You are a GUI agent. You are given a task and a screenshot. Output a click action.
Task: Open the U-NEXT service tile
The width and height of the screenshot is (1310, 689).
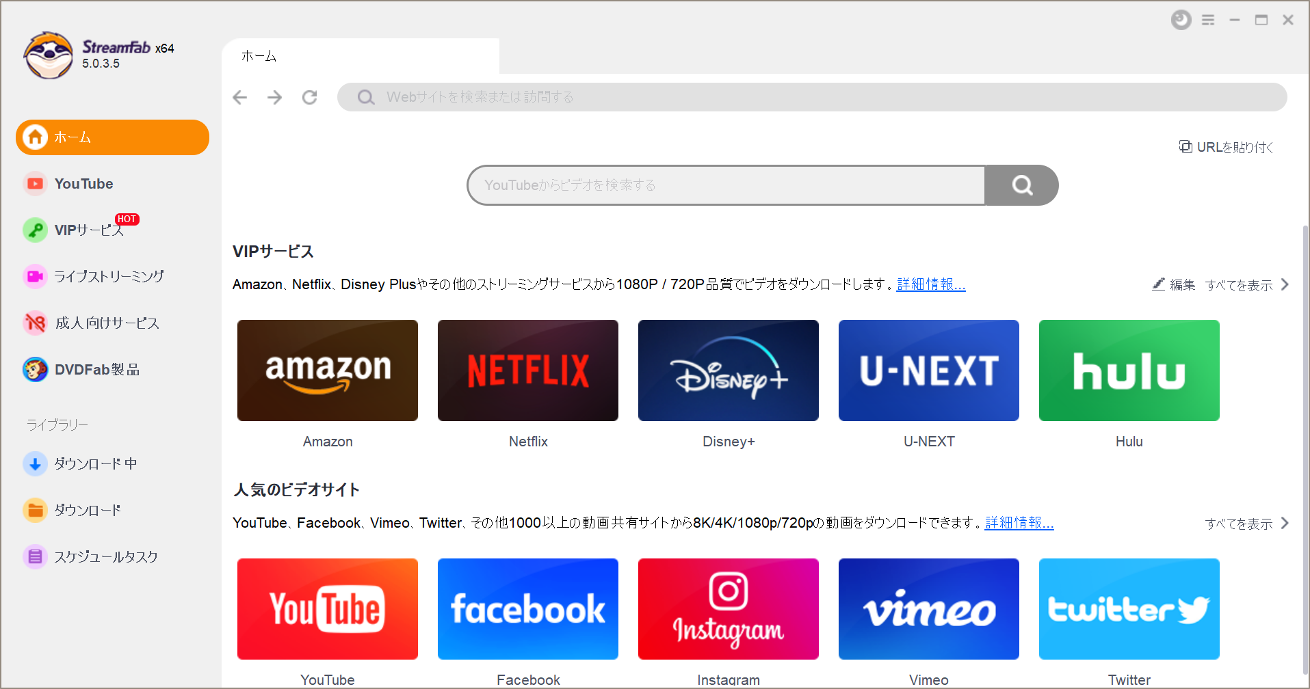click(929, 370)
